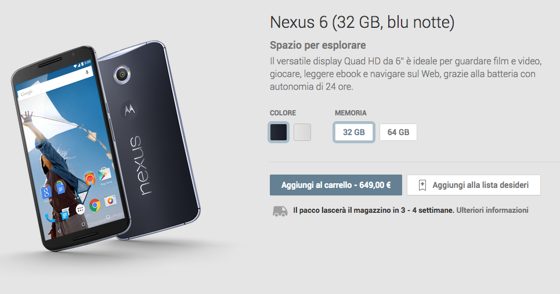Click Aggiungi alla lista desideri button
This screenshot has width=560, height=294.
474,185
